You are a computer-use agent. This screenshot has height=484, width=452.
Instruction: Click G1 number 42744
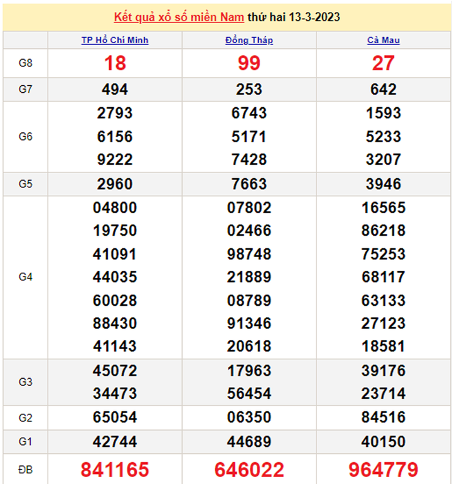[115, 442]
